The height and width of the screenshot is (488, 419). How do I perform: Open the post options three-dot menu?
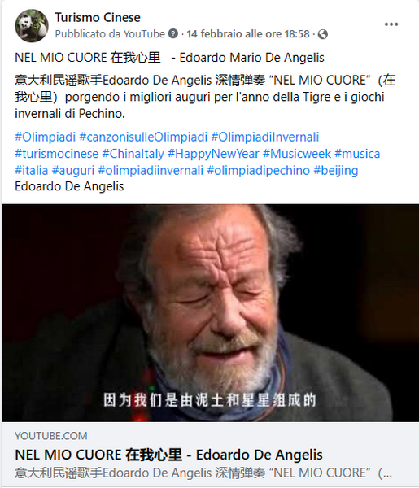coord(391,24)
